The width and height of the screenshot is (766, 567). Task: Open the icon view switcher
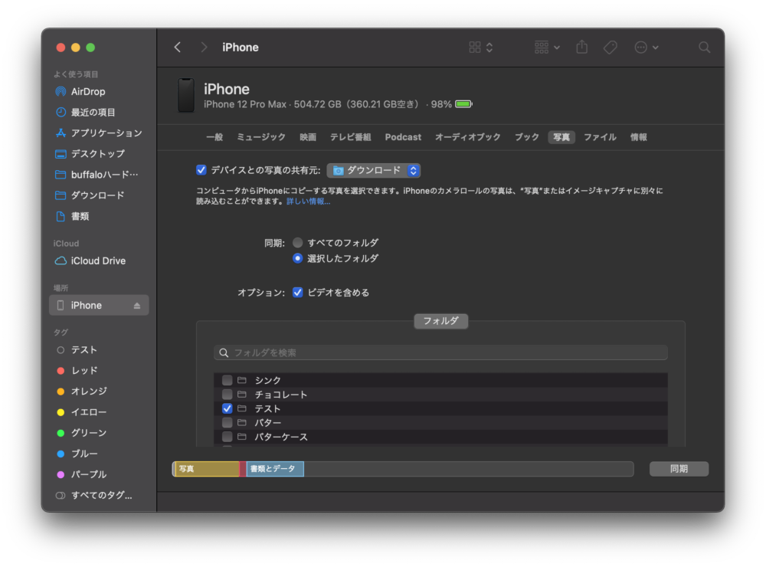pos(481,48)
